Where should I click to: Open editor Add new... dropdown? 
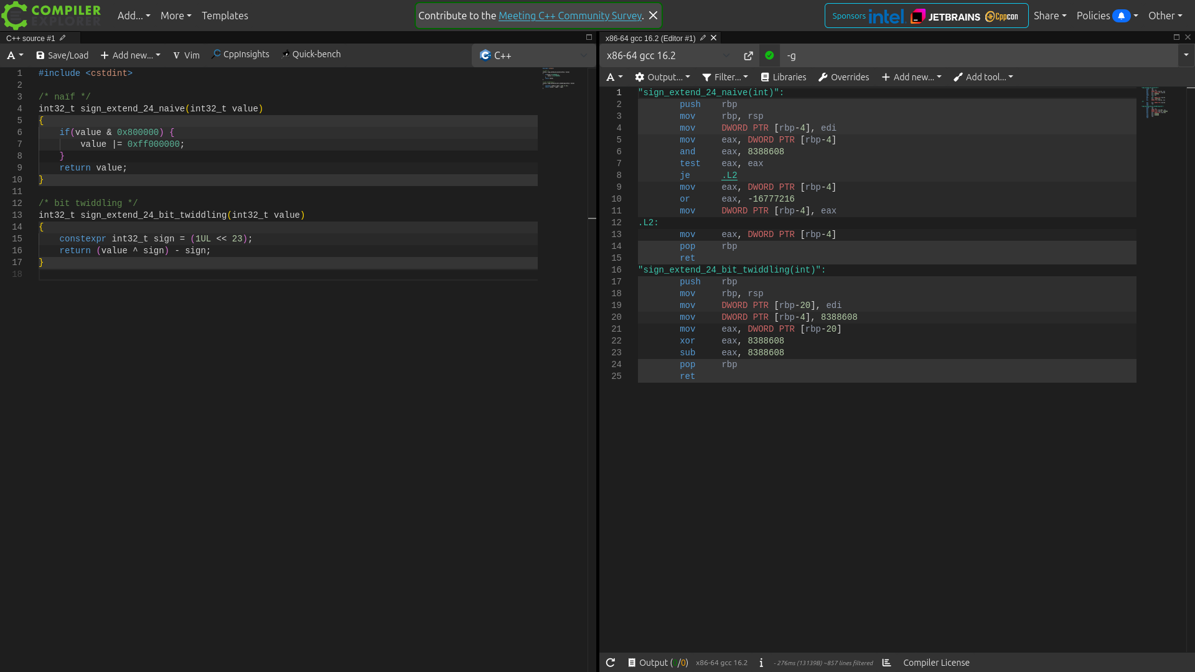pos(130,55)
